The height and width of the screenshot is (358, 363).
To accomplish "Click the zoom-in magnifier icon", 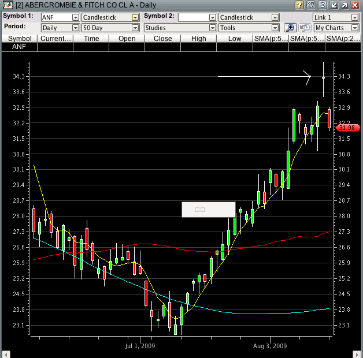I will click(x=290, y=28).
